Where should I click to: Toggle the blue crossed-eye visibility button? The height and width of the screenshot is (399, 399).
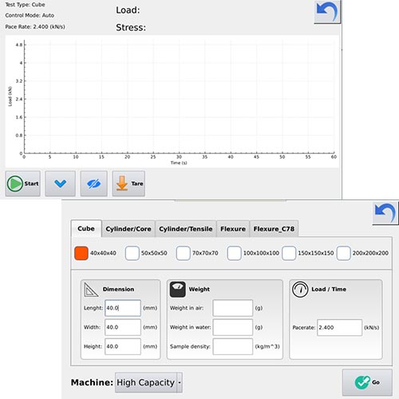click(94, 184)
